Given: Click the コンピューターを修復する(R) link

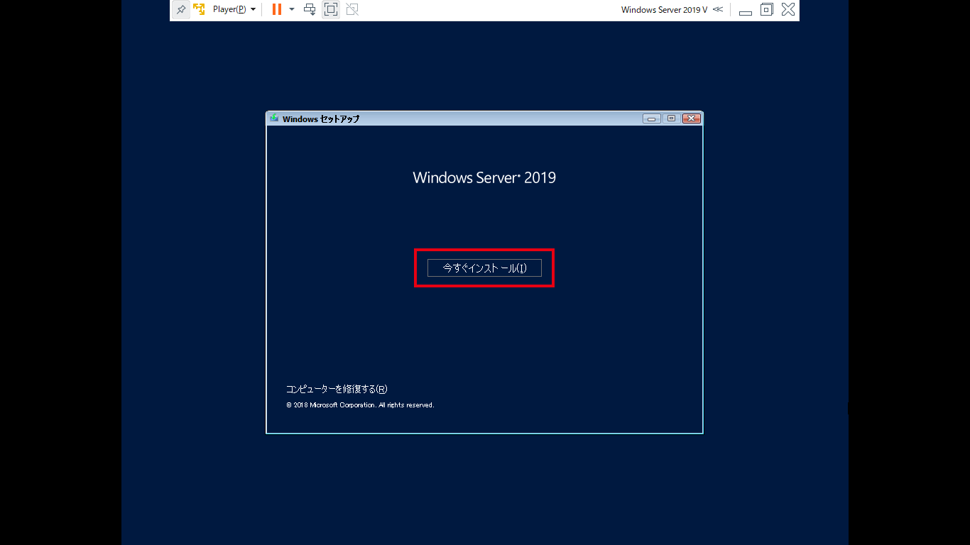Looking at the screenshot, I should pyautogui.click(x=337, y=389).
